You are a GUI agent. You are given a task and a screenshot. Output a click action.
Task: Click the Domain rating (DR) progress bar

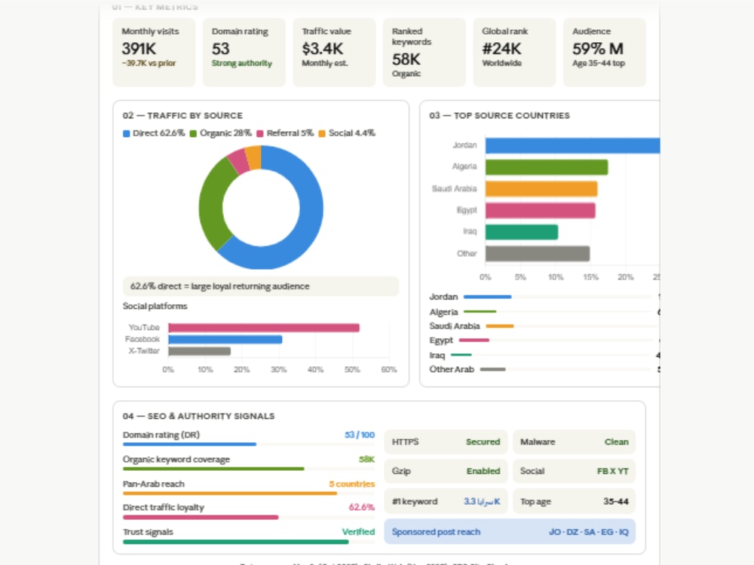[x=249, y=444]
